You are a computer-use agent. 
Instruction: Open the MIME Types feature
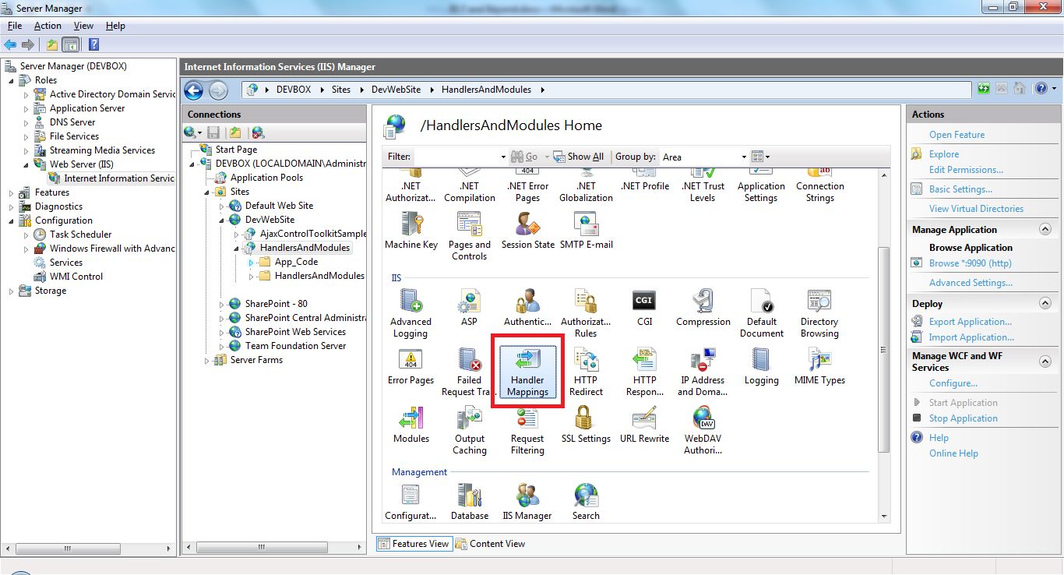click(x=819, y=366)
